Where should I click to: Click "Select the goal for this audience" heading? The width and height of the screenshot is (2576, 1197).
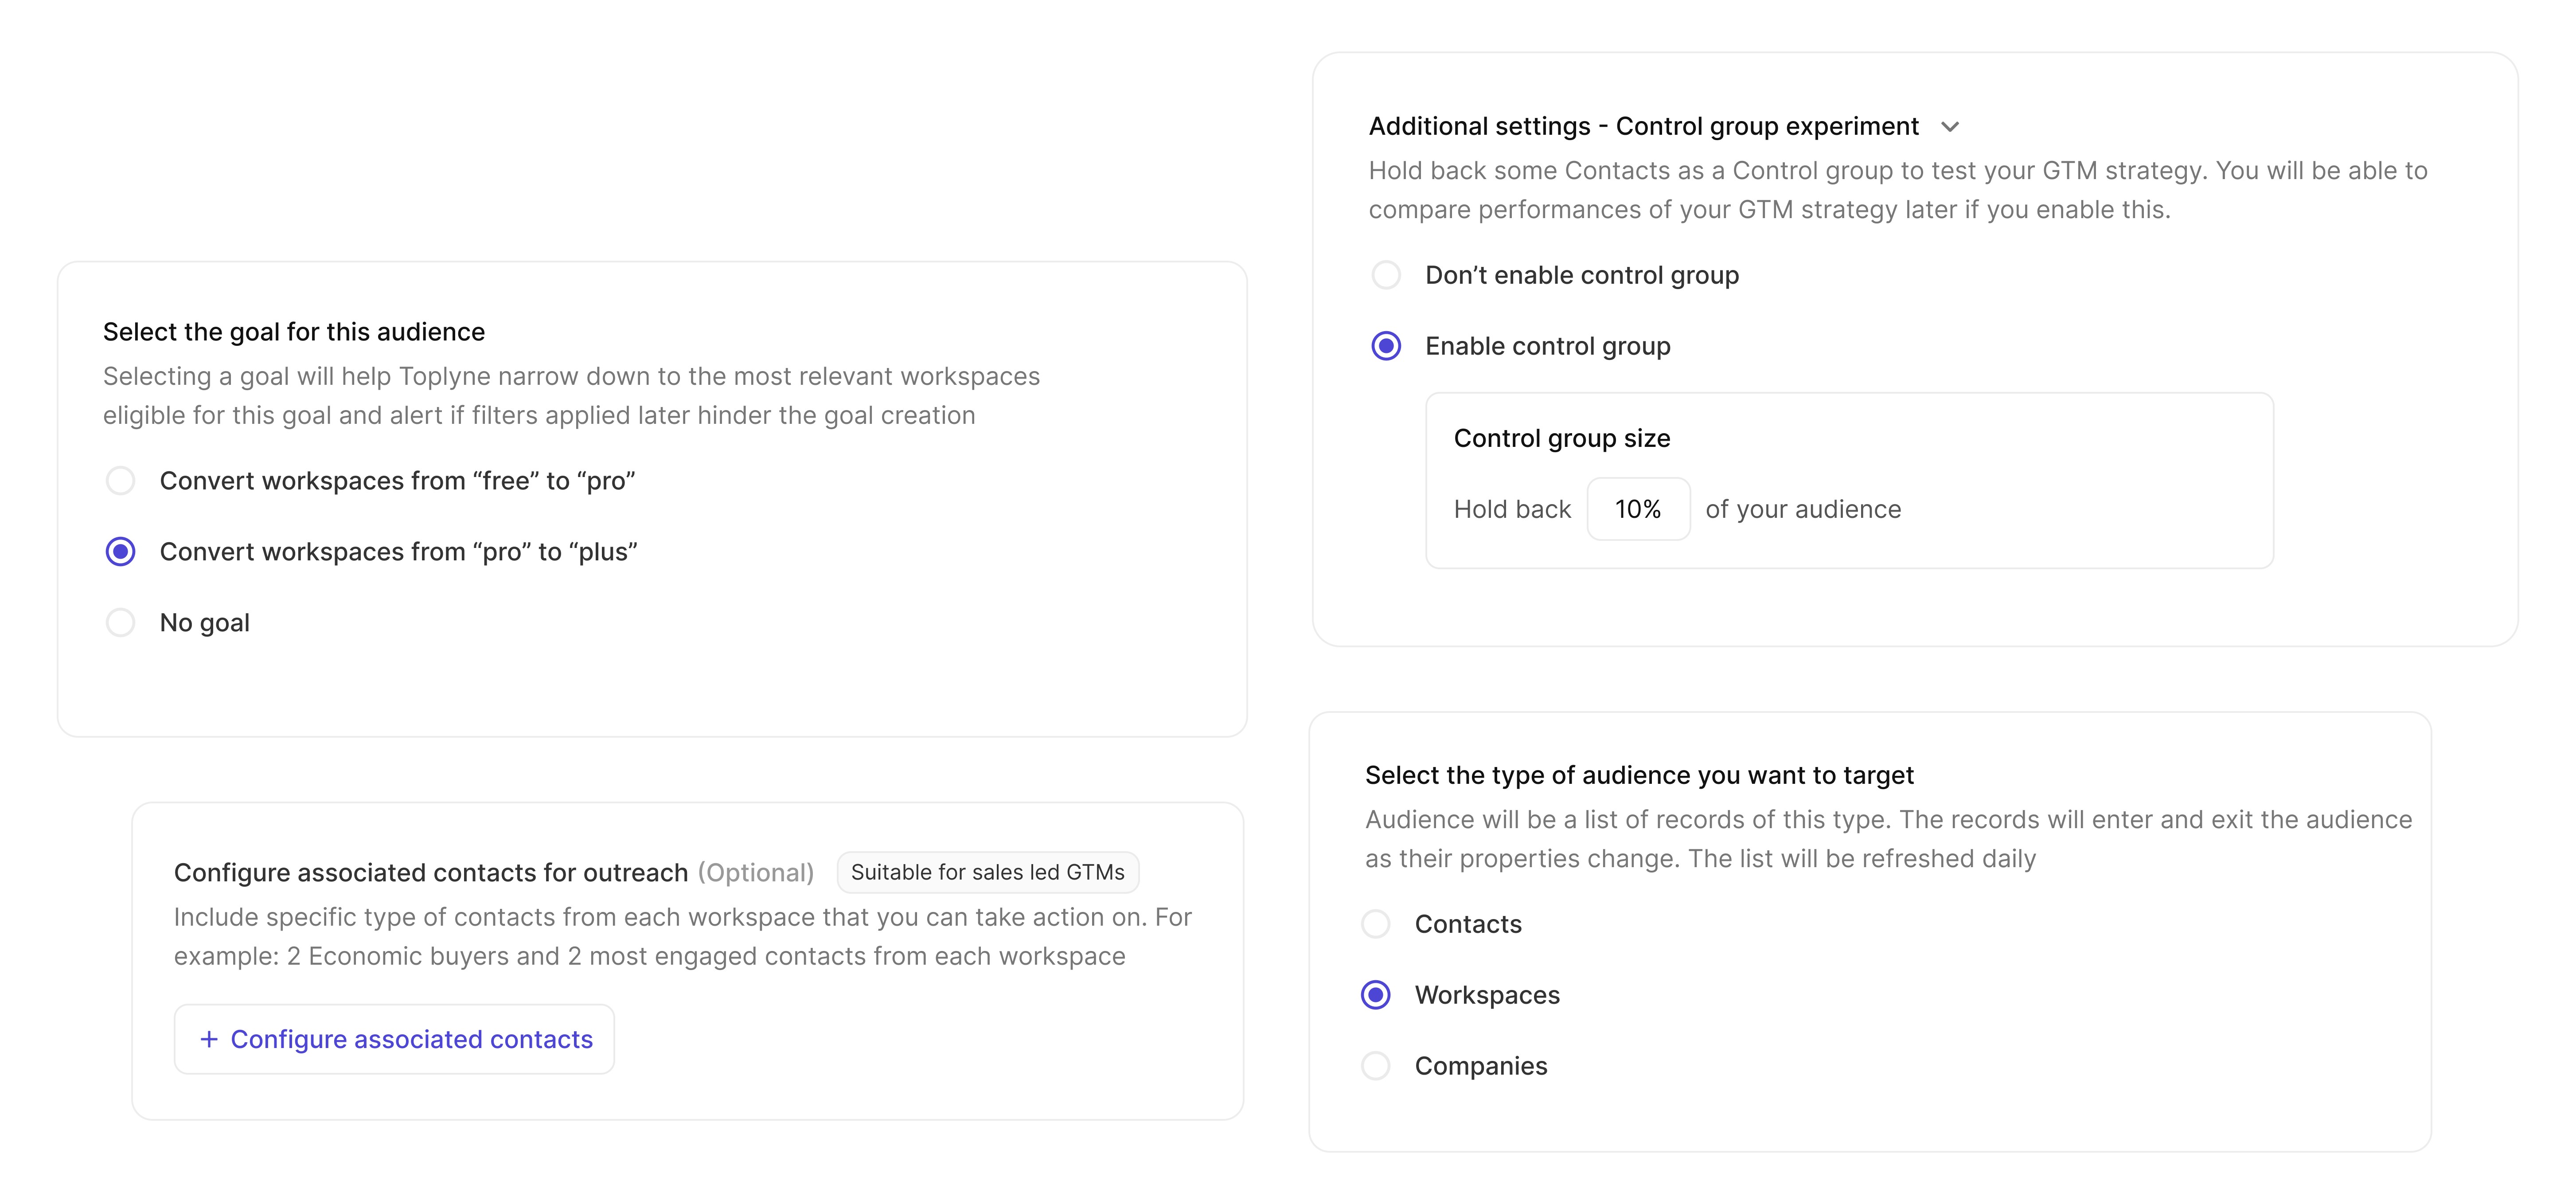[x=294, y=332]
